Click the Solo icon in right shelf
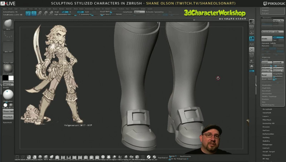This screenshot has width=286, height=162. click(x=252, y=66)
